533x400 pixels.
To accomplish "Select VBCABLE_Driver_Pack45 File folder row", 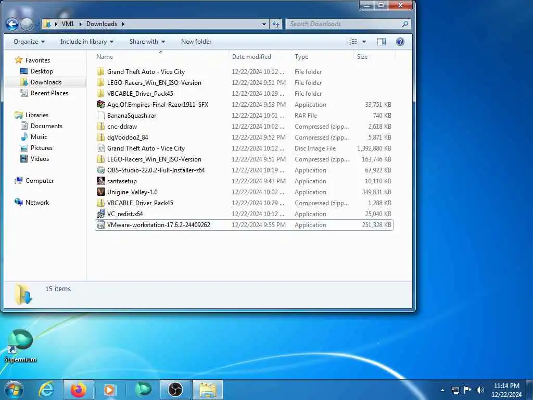I will 244,94.
